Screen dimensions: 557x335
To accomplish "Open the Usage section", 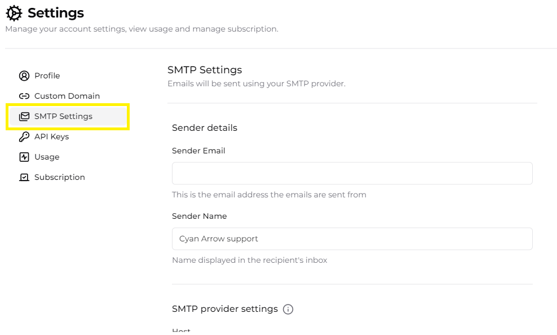I will (47, 157).
